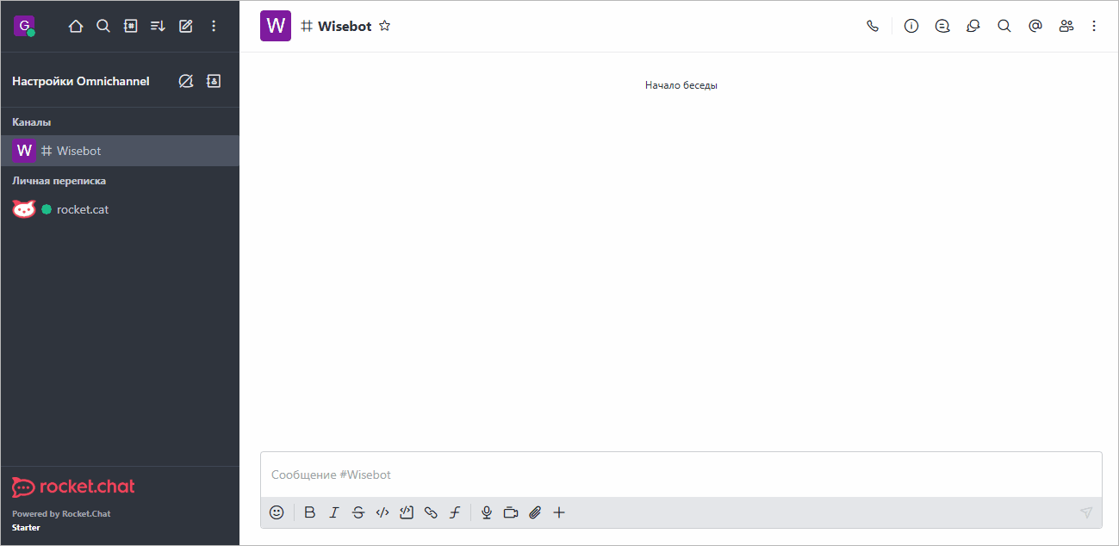Create new channel with pencil icon
Screen dimensions: 1119x546
click(185, 26)
